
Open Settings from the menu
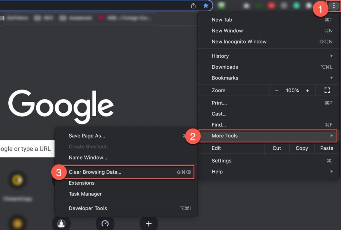pos(269,161)
